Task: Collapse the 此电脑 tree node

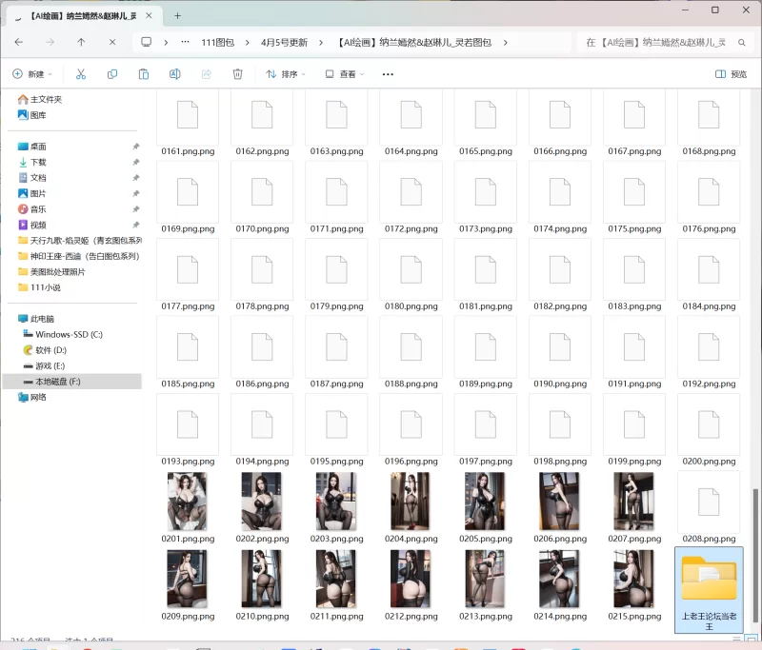Action: click(9, 319)
